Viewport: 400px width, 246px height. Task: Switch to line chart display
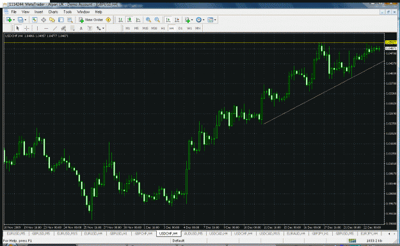tap(138, 20)
